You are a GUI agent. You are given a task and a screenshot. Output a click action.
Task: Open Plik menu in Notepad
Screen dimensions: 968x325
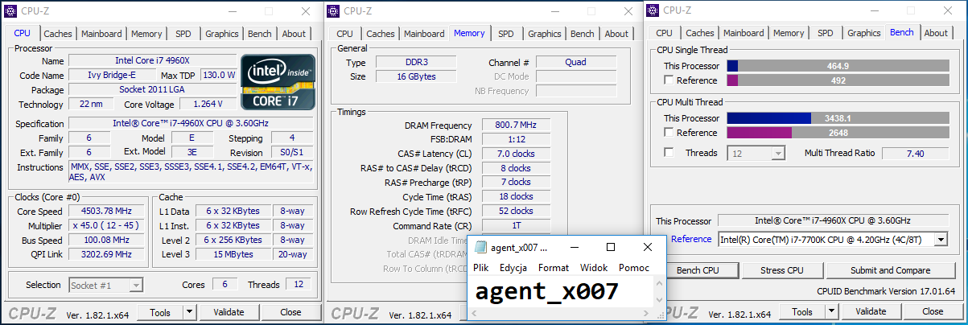pos(481,268)
